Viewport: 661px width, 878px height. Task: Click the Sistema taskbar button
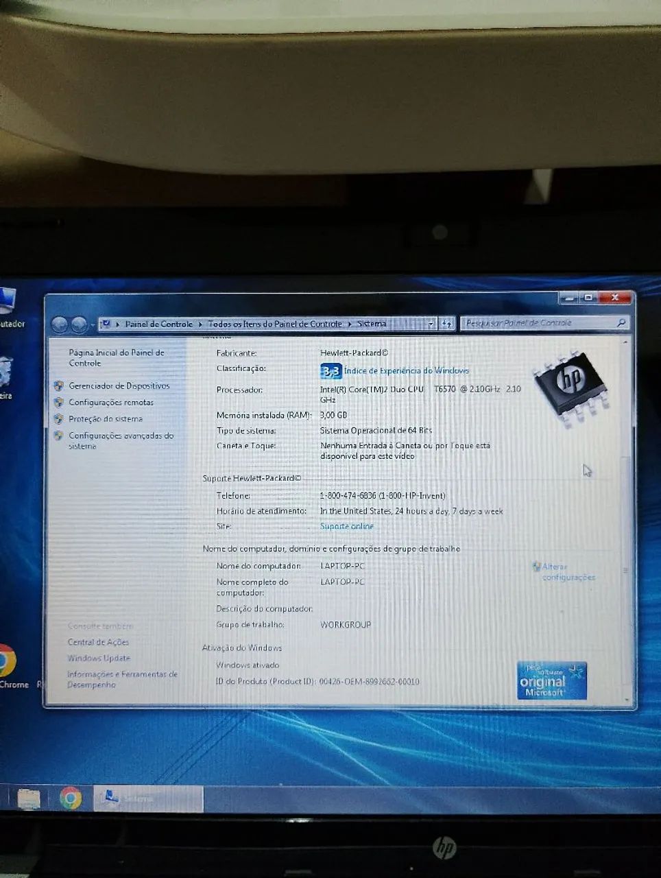coord(148,798)
